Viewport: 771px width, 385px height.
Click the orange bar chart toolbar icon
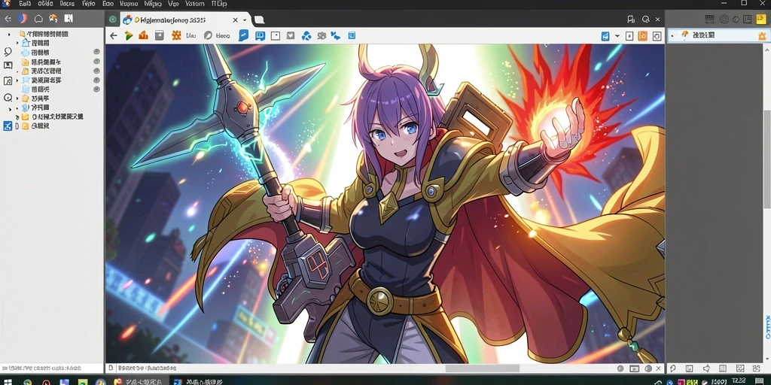coord(143,36)
